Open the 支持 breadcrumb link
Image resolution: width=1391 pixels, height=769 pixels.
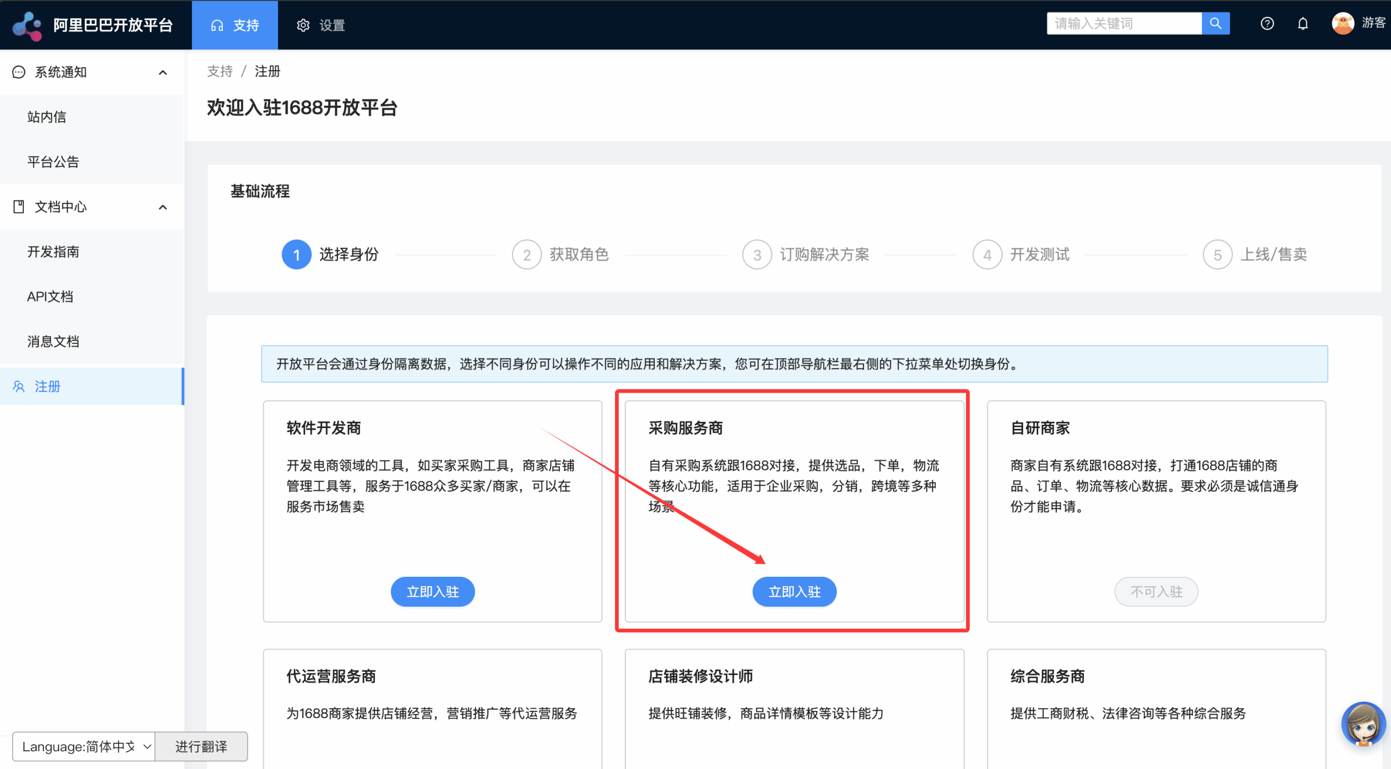pos(220,71)
